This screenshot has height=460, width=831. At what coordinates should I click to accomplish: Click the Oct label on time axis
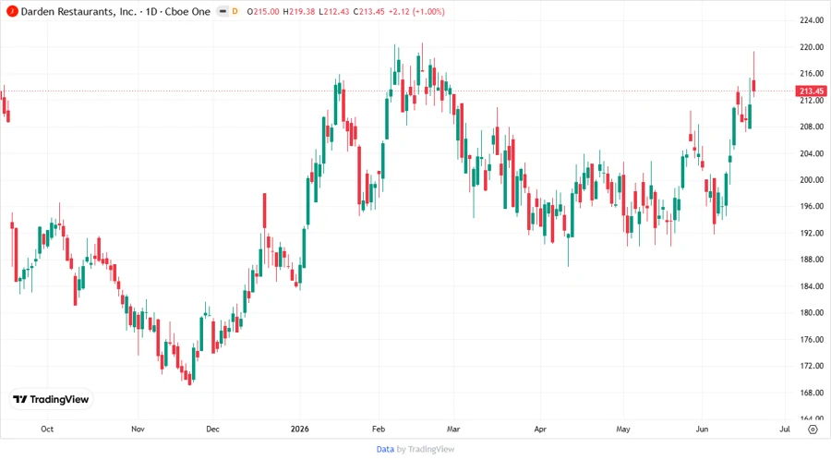(x=47, y=429)
